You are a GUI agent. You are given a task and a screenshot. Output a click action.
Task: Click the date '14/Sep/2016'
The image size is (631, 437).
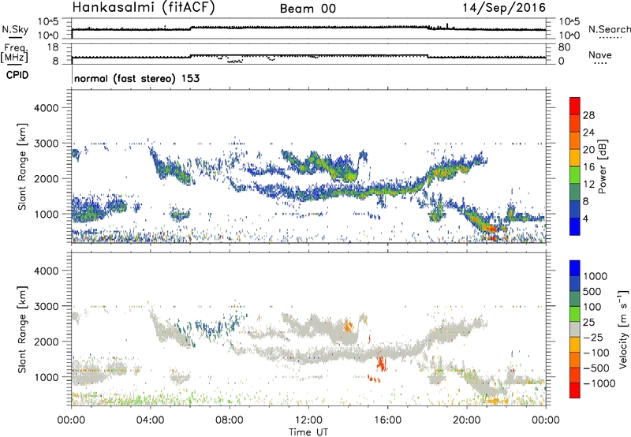(x=504, y=7)
